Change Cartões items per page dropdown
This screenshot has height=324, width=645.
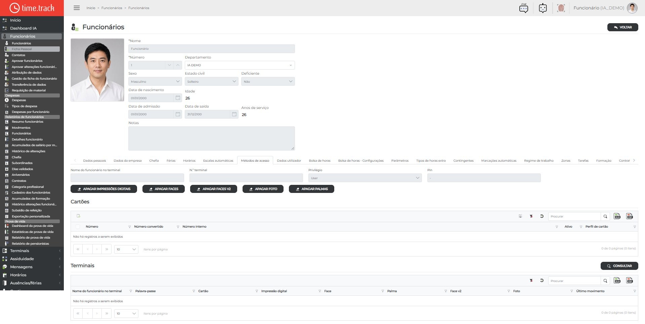126,249
